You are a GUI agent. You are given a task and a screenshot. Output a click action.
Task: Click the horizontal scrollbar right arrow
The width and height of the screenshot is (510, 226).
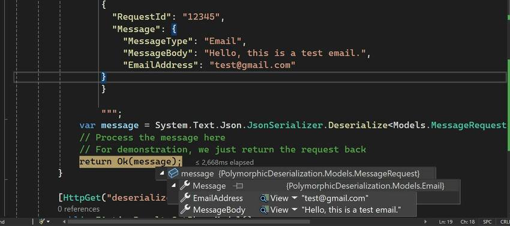(425, 222)
